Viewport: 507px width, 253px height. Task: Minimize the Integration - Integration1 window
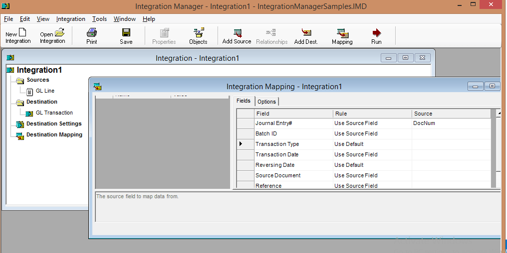pos(389,58)
